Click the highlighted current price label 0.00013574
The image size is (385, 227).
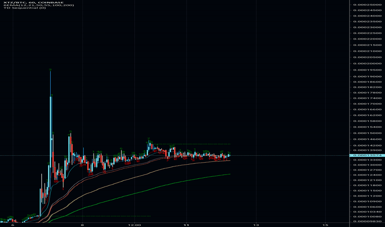367,155
